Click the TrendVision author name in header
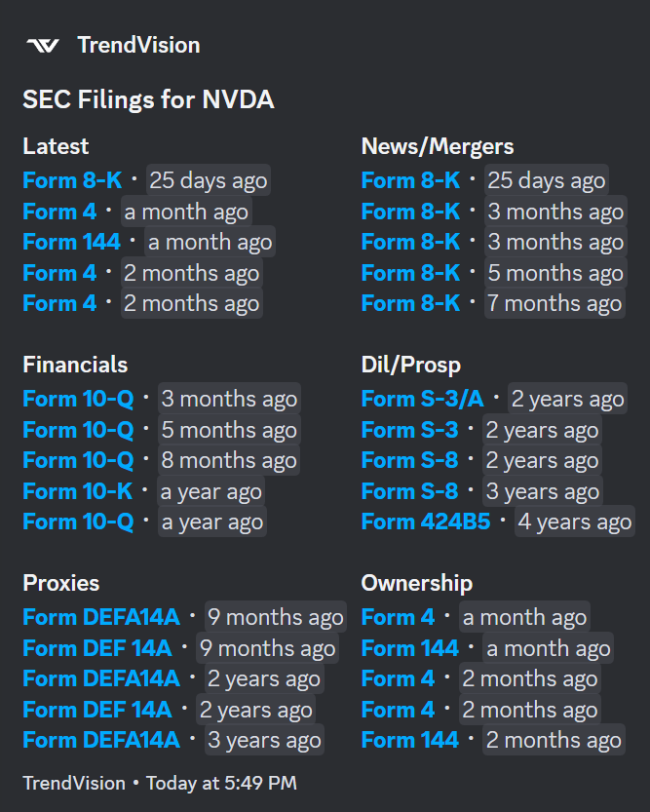Screen dimensions: 650x812 coord(138,45)
